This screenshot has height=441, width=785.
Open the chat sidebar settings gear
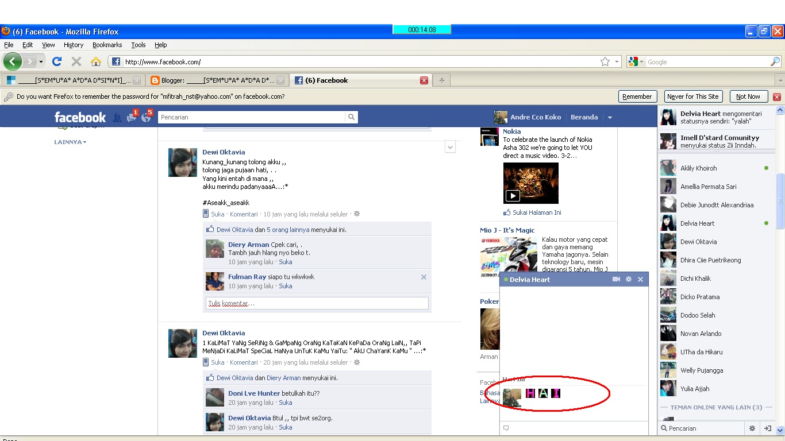[752, 428]
